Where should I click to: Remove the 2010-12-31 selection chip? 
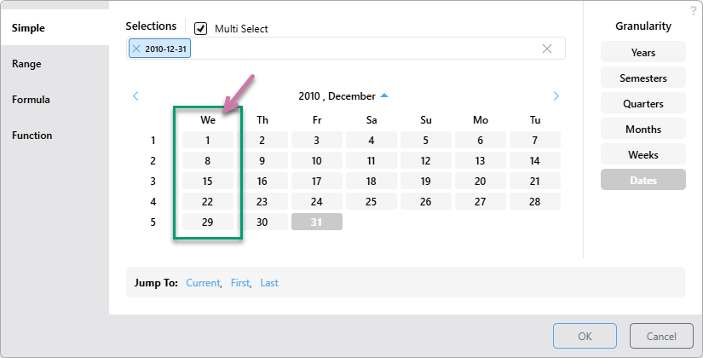point(137,49)
